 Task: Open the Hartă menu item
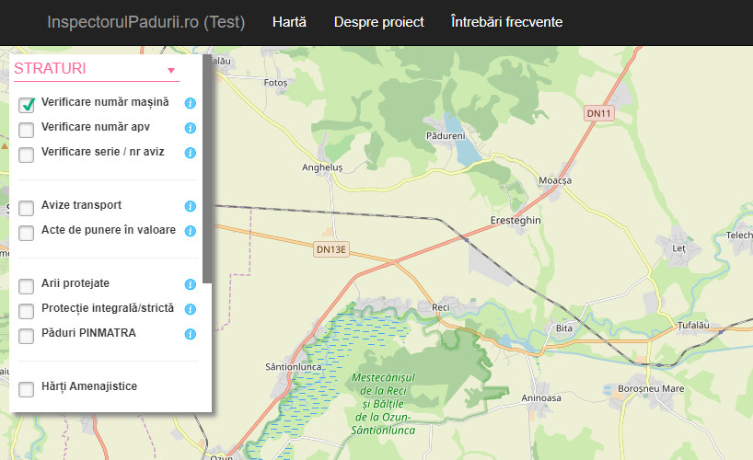pyautogui.click(x=289, y=22)
